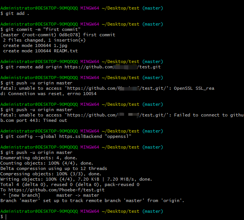The image size is (244, 220).
Task: Click "Delta compression using up to 12 threads"
Action: point(54,168)
